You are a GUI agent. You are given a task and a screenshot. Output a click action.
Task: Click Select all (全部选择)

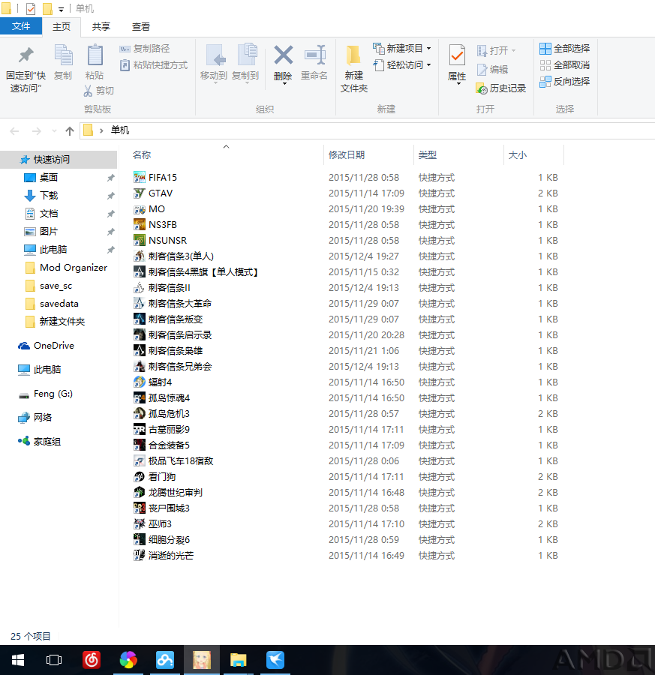pos(564,49)
